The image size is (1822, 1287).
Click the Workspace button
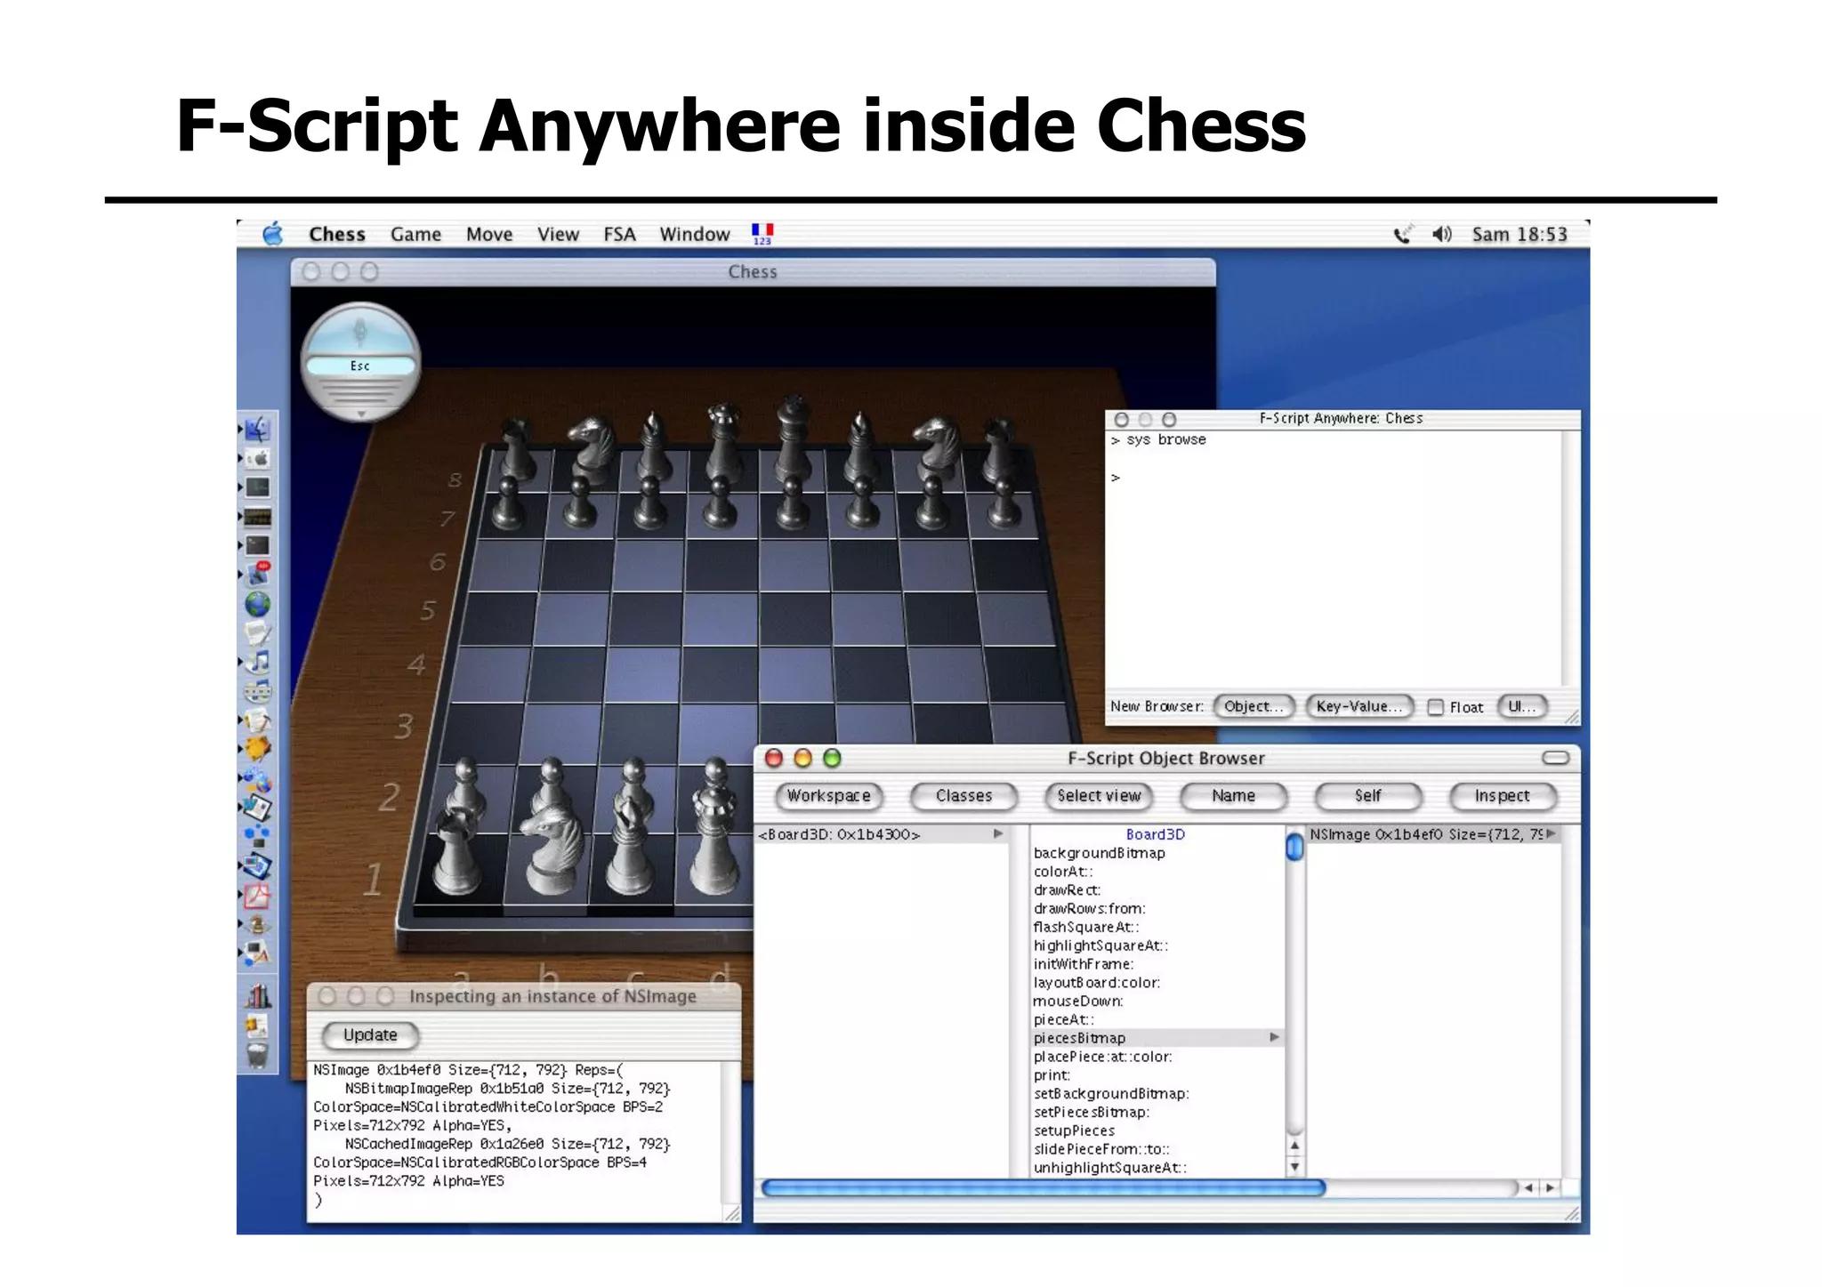tap(828, 796)
